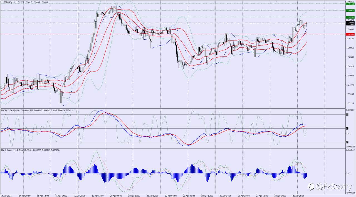Click the 1.39130 price scale value
The image size is (356, 197).
coord(350,39)
